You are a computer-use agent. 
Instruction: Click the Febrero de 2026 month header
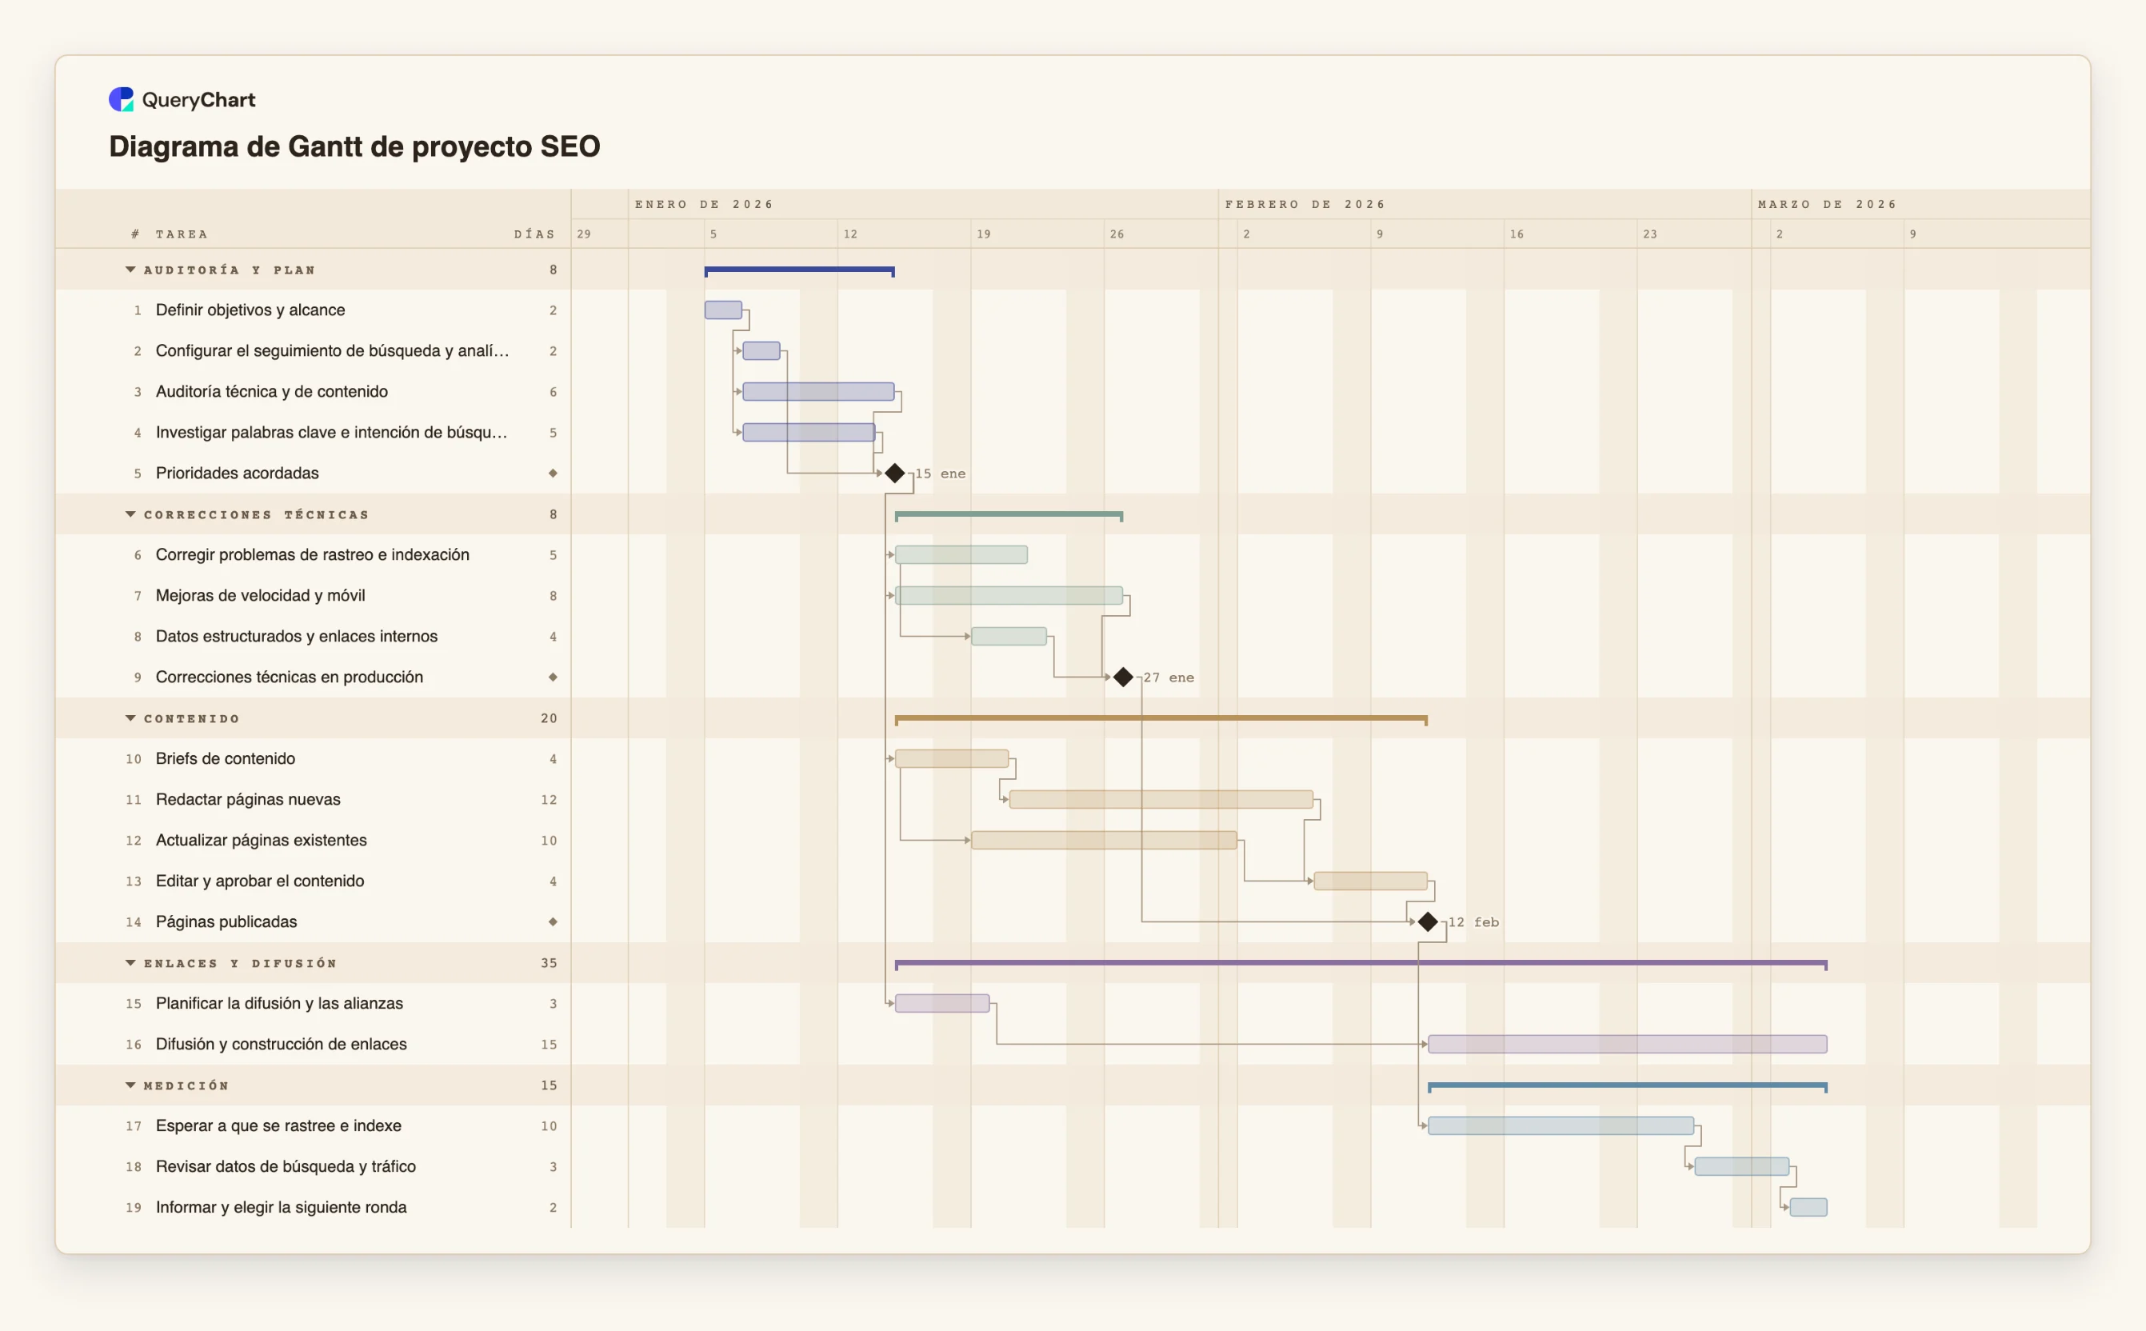pos(1305,204)
